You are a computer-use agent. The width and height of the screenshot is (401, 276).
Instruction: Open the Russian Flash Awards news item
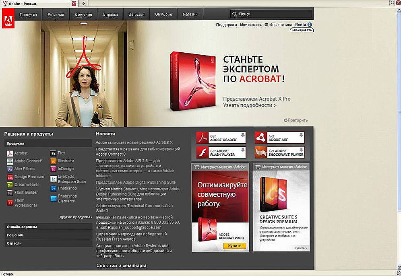(x=131, y=237)
